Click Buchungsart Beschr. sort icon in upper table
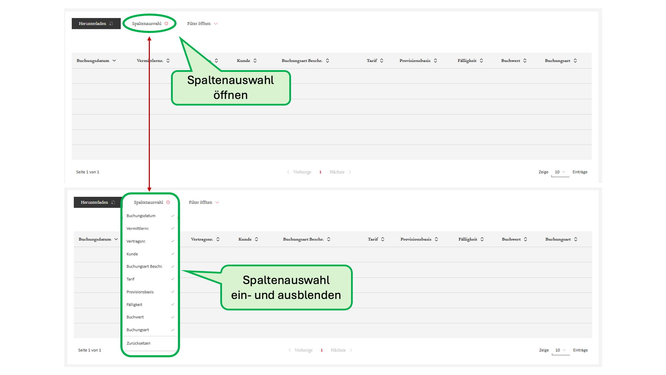The height and width of the screenshot is (375, 666). click(x=327, y=60)
